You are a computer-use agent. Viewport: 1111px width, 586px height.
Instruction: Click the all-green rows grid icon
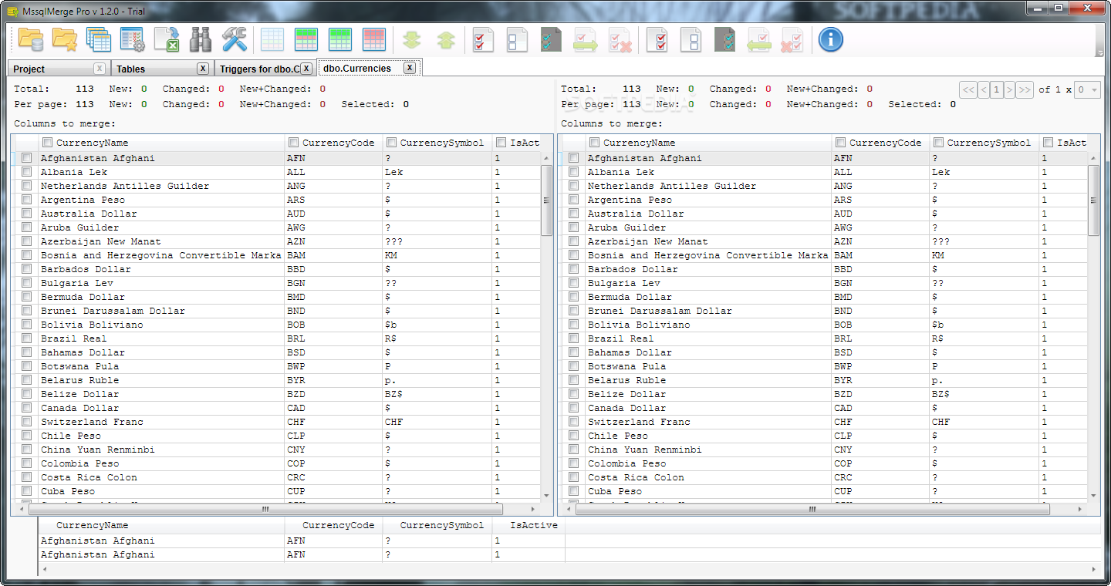(x=340, y=39)
